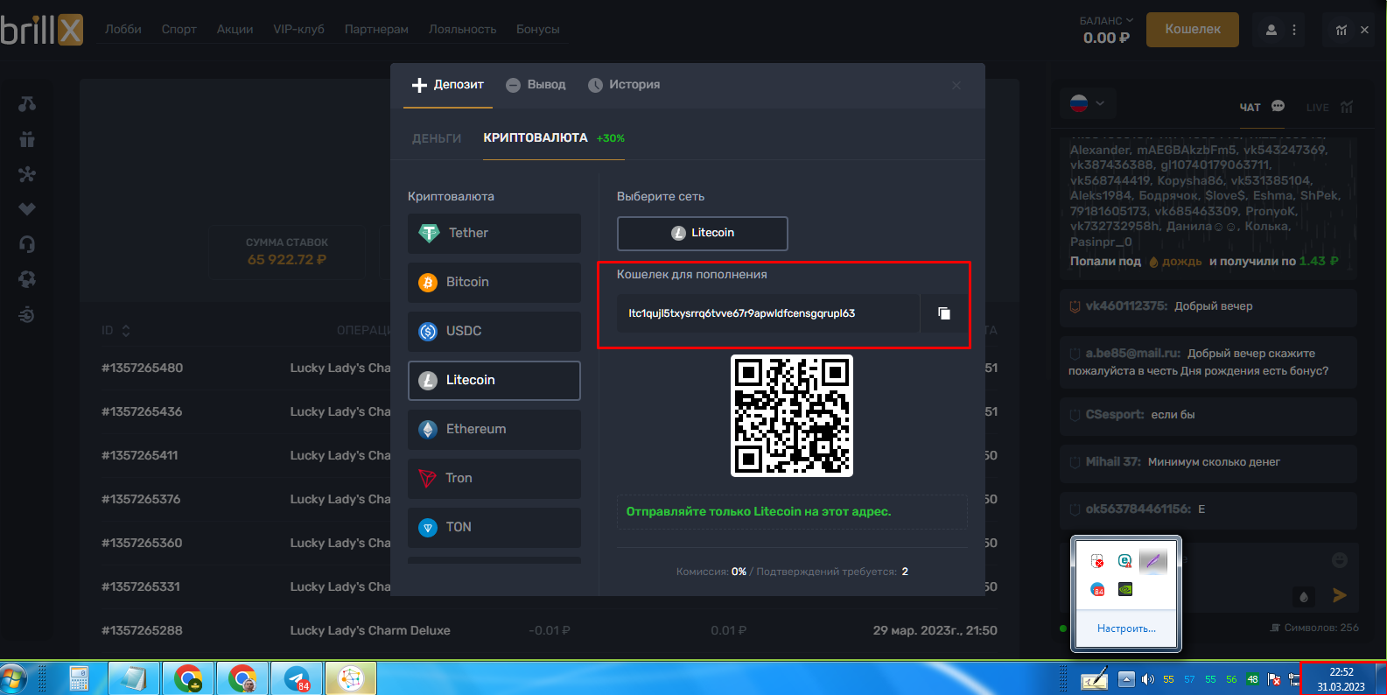This screenshot has width=1387, height=695.
Task: Expand the БАЛАНС dropdown
Action: (x=1106, y=20)
